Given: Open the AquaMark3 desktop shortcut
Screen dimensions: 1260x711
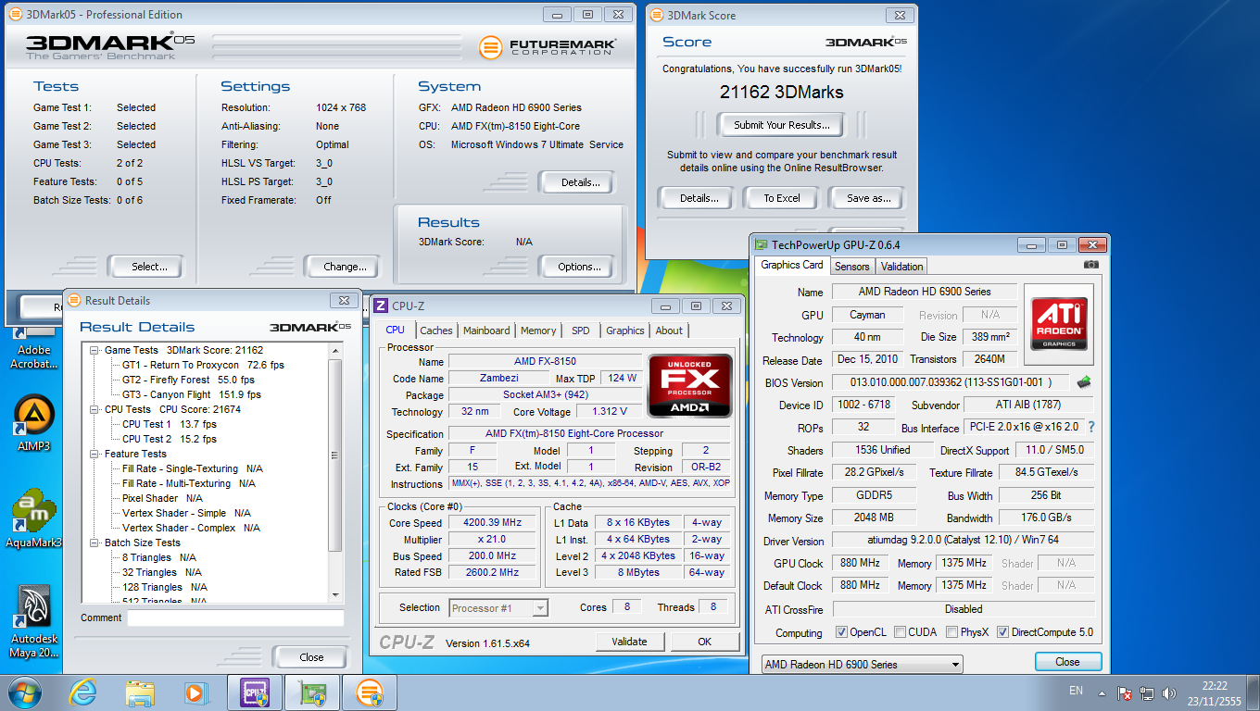Looking at the screenshot, I should pyautogui.click(x=34, y=518).
